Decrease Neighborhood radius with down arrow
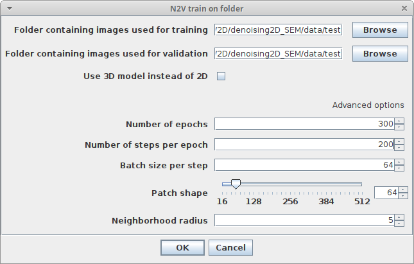This screenshot has width=414, height=264. (x=399, y=223)
